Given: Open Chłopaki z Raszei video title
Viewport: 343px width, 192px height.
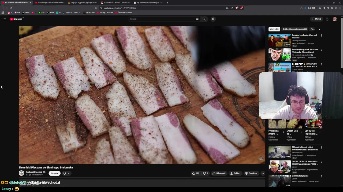Looking at the screenshot, I should (305, 148).
